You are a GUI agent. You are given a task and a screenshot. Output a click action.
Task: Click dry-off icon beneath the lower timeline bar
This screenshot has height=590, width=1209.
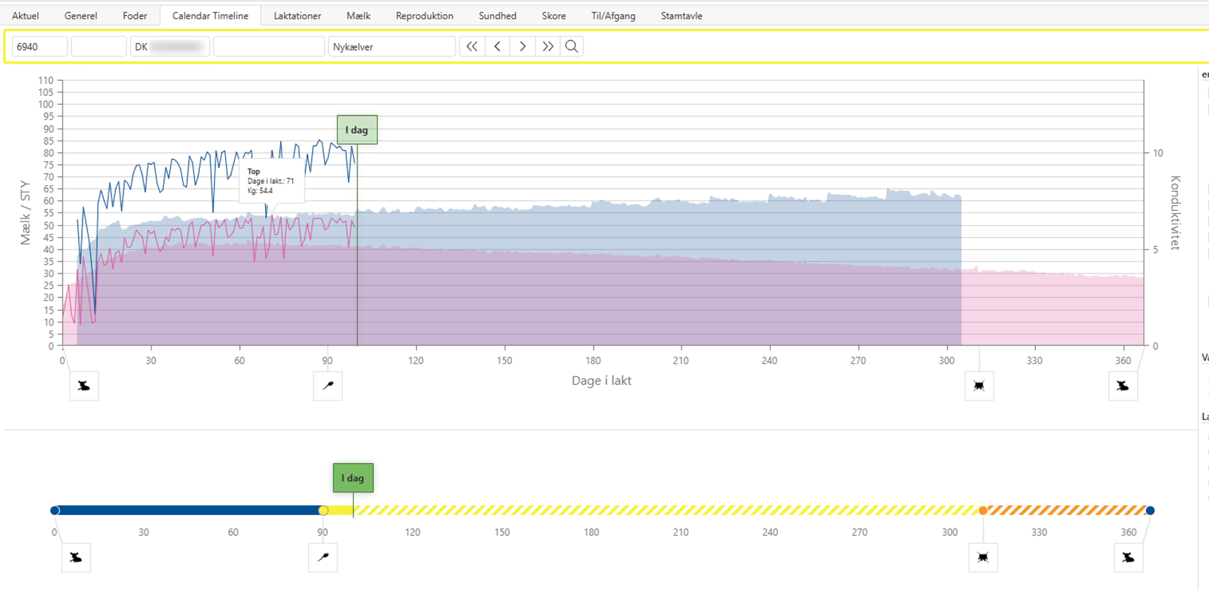(x=983, y=558)
